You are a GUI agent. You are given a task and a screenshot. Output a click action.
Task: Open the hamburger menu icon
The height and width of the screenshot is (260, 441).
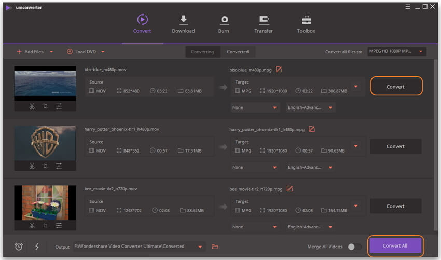pyautogui.click(x=408, y=6)
